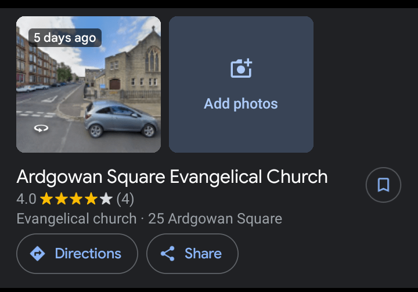Image resolution: width=418 pixels, height=292 pixels.
Task: Open the (4) reviews count
Action: pos(125,200)
